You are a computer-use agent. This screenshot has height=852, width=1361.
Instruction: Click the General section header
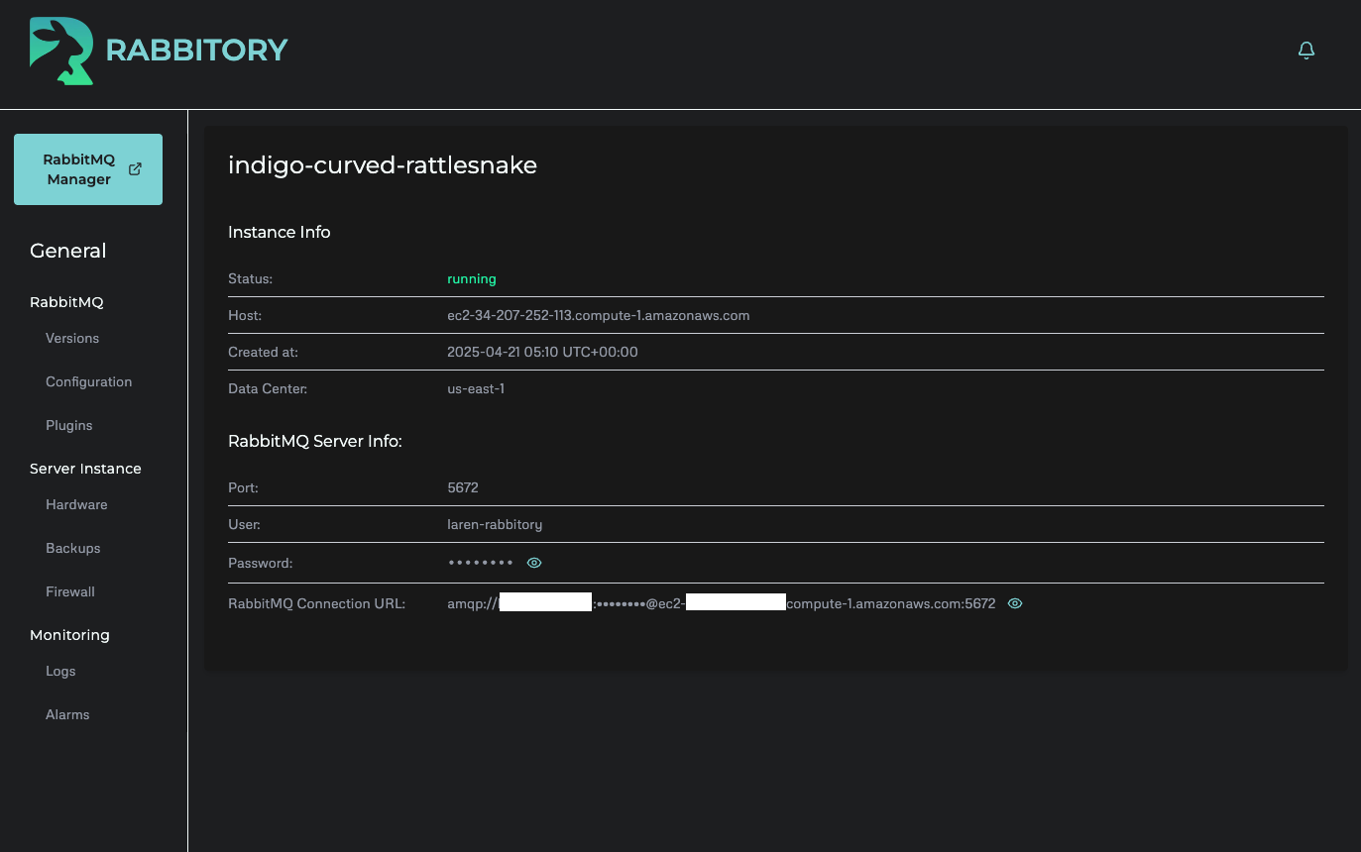tap(67, 251)
